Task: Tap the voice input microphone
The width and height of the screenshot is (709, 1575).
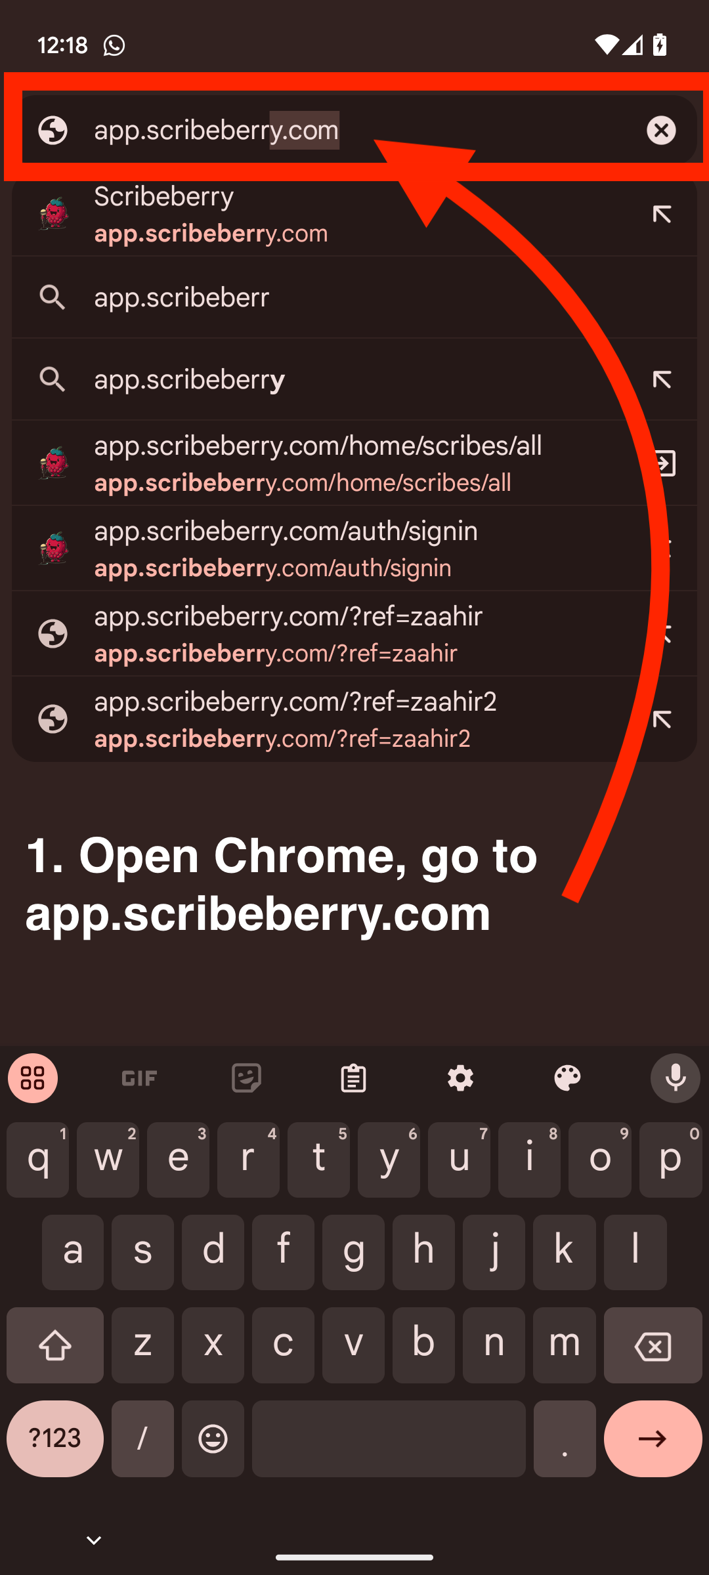Action: [x=675, y=1078]
